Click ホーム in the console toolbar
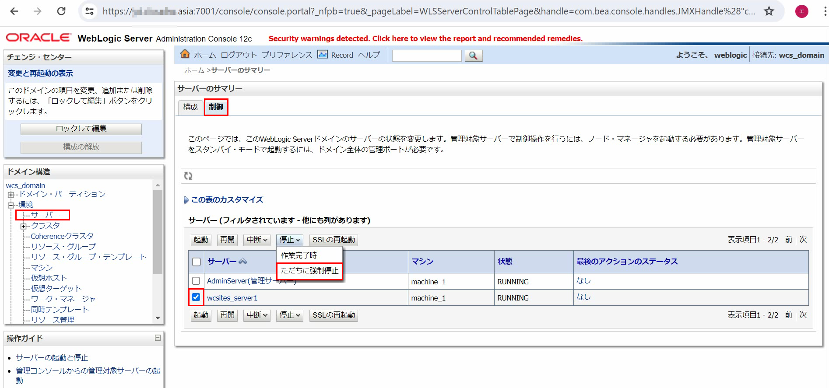The height and width of the screenshot is (388, 829). (205, 55)
